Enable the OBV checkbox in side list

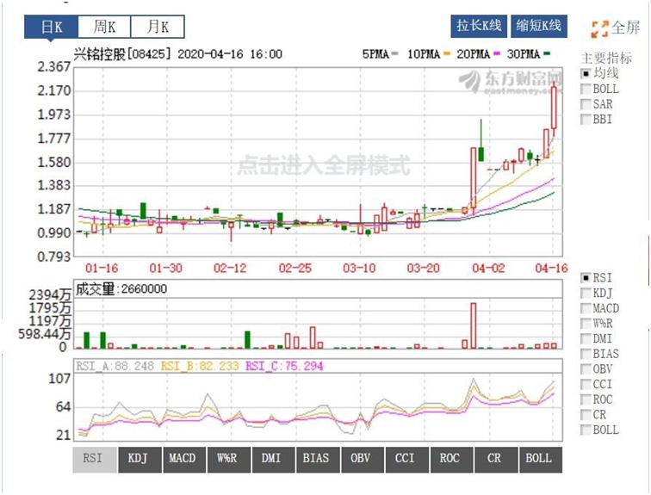coord(586,368)
